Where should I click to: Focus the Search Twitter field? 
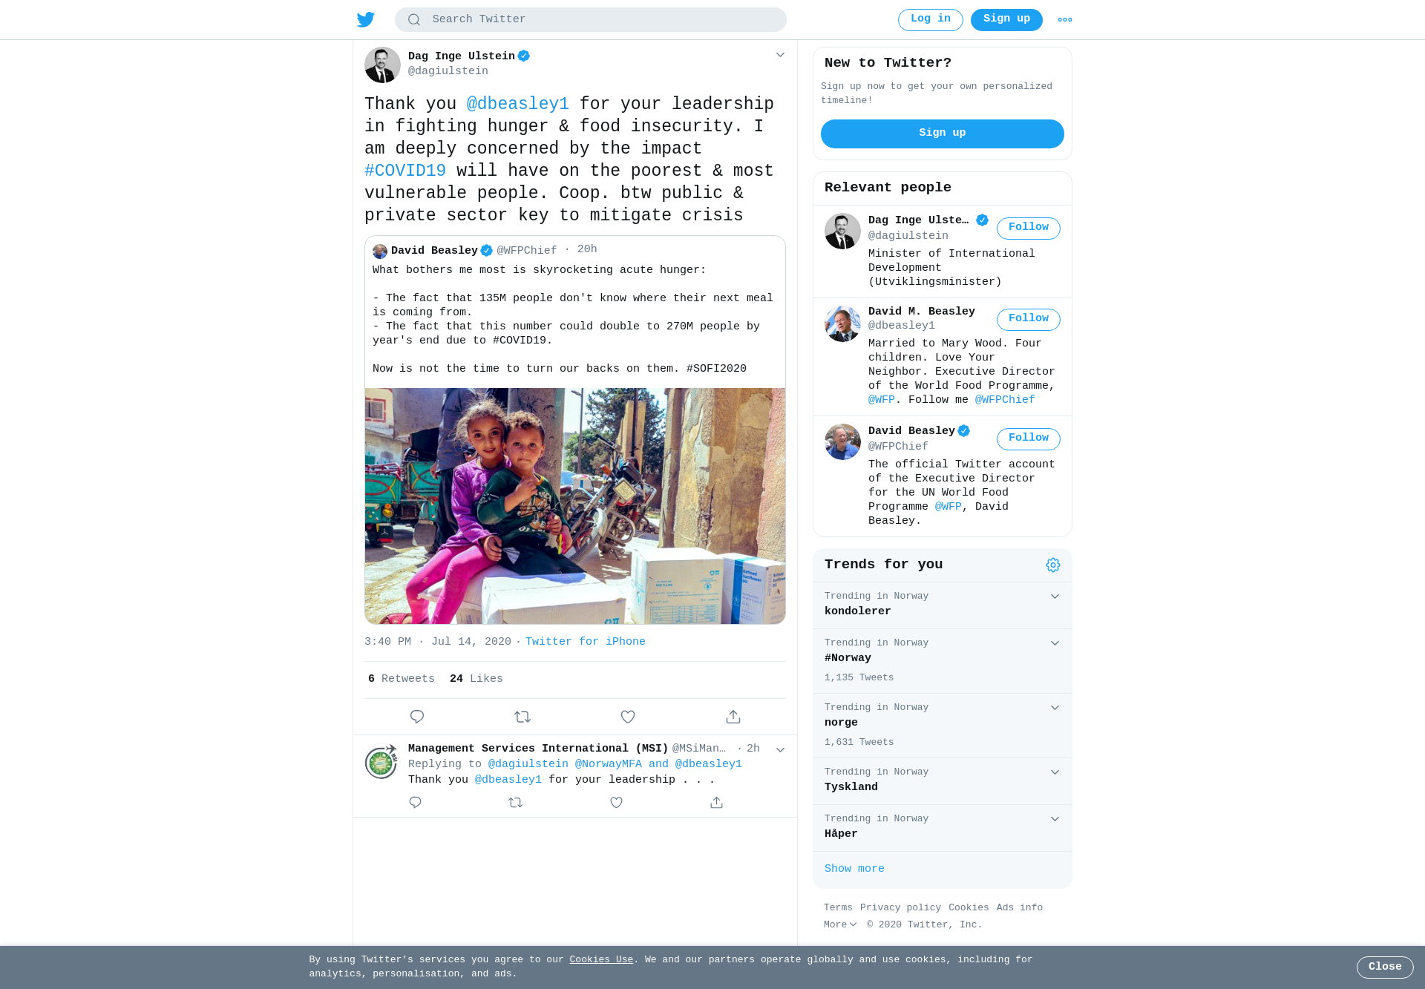pyautogui.click(x=591, y=19)
